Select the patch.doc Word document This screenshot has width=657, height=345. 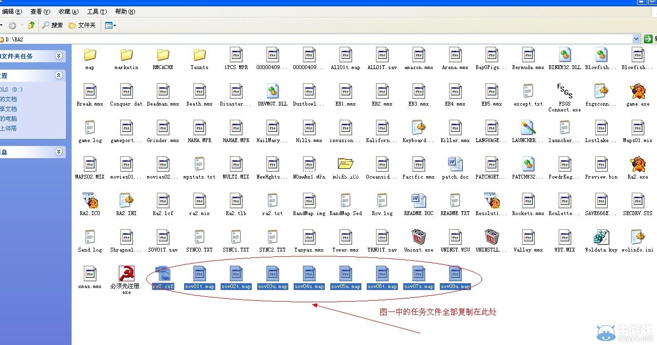click(455, 164)
